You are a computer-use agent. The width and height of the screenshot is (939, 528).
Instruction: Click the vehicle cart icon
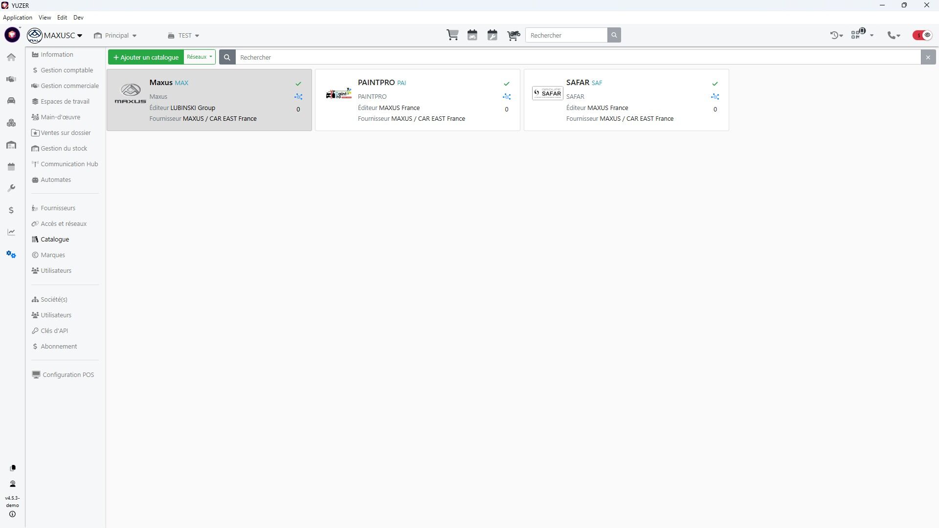point(513,35)
